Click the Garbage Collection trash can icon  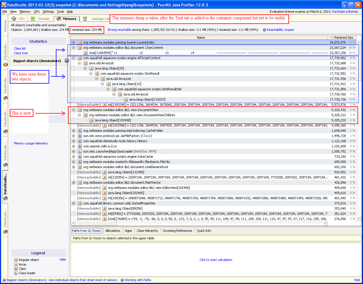(85, 19)
